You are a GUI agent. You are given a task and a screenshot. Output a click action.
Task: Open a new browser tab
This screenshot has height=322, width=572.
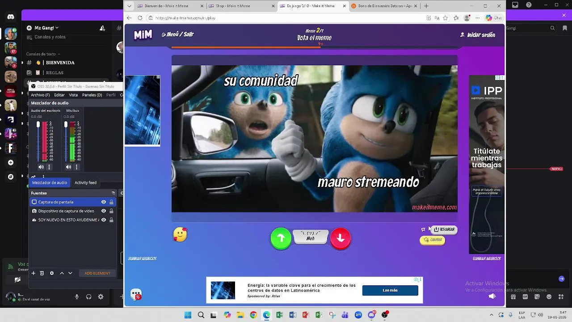click(426, 6)
